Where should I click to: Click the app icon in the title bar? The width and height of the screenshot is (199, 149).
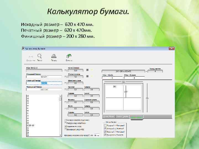click(23, 48)
